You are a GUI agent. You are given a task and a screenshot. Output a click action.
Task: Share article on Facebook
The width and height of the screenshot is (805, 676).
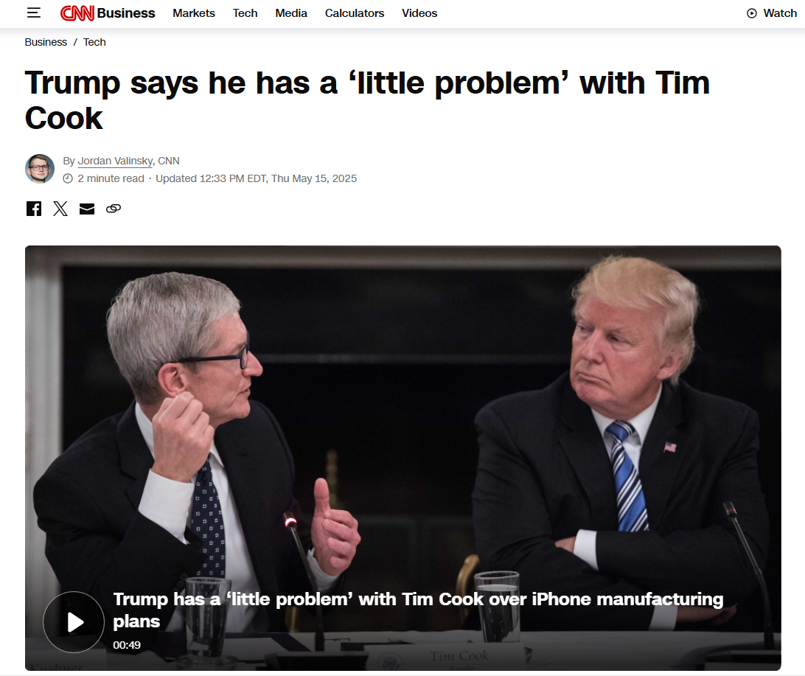(34, 209)
